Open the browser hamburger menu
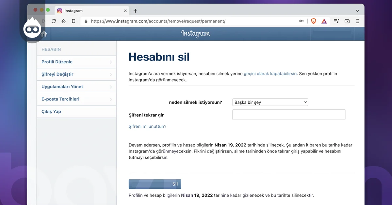 358,21
